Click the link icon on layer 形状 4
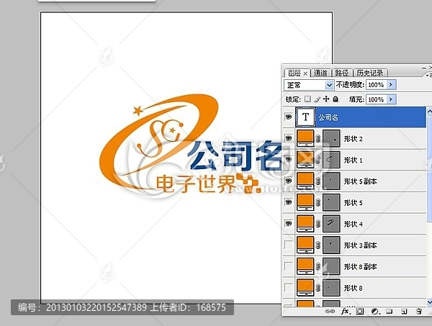Image resolution: width=432 pixels, height=326 pixels. click(318, 224)
